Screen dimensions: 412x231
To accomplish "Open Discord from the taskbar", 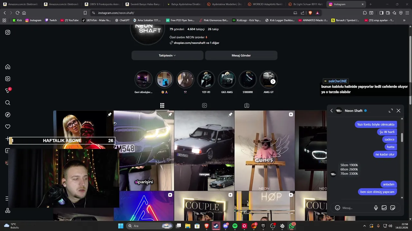I will point(226,226).
